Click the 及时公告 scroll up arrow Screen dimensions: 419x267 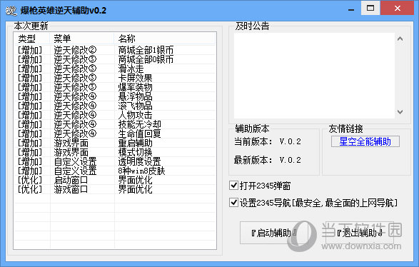(x=400, y=39)
